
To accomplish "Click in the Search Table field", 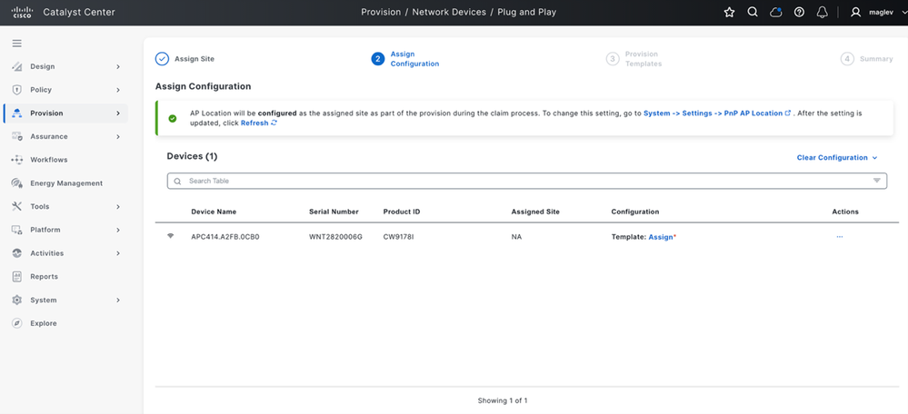I will (527, 181).
